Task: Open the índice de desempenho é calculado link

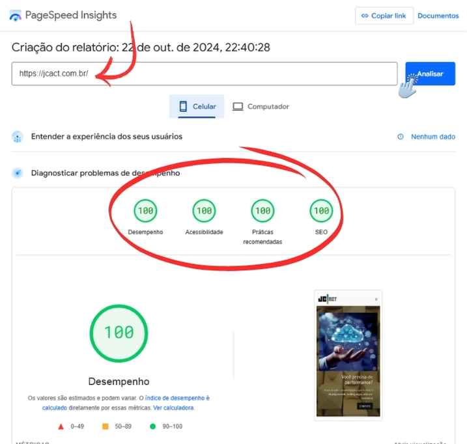Action: [x=177, y=398]
